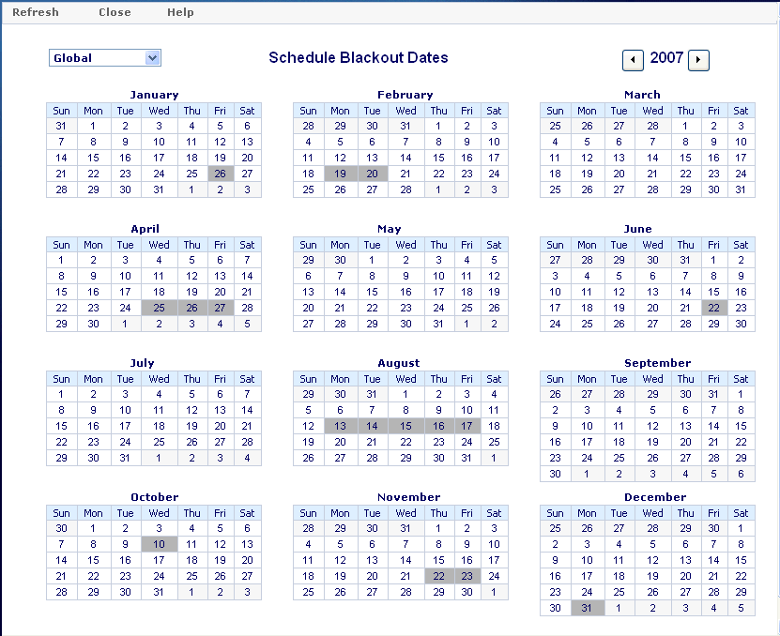
Task: Open the Help menu item
Action: (x=180, y=12)
